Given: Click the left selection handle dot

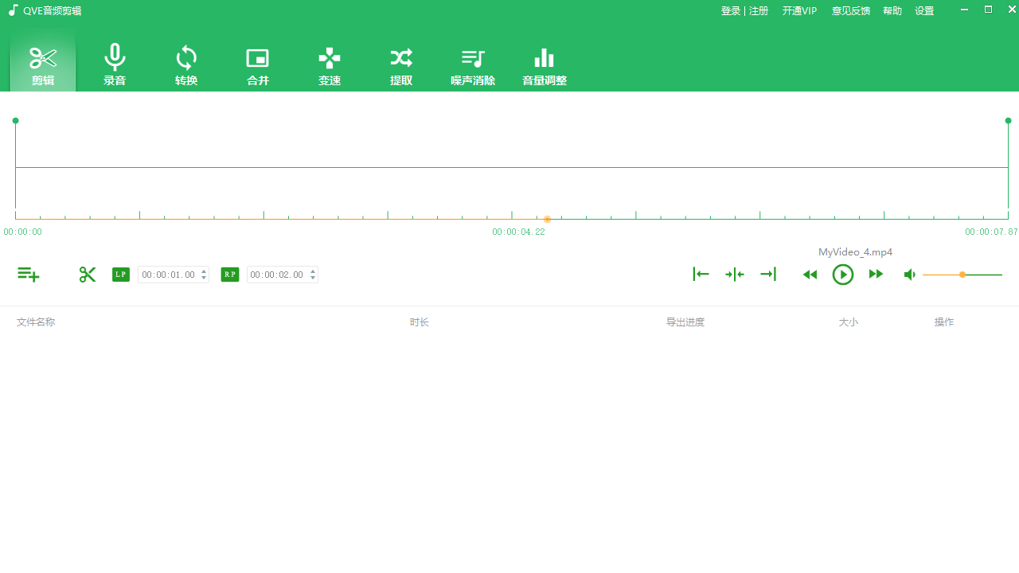Looking at the screenshot, I should coord(15,121).
